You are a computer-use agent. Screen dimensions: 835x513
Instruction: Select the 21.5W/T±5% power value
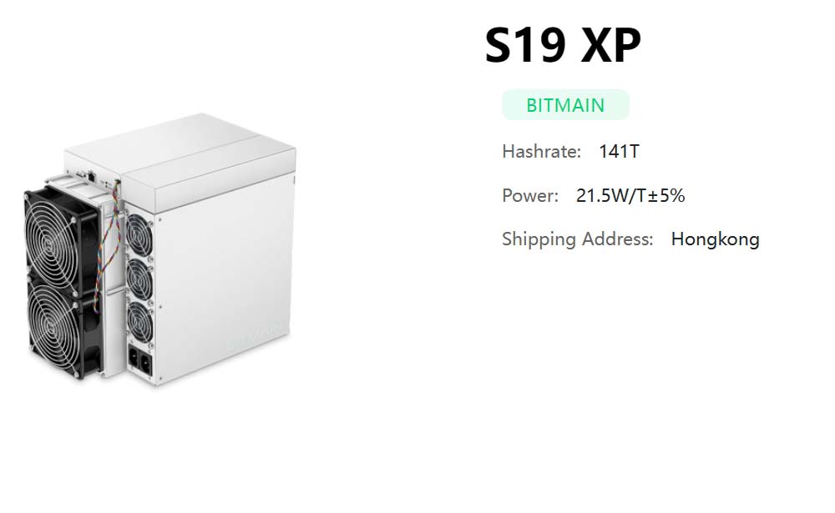630,196
